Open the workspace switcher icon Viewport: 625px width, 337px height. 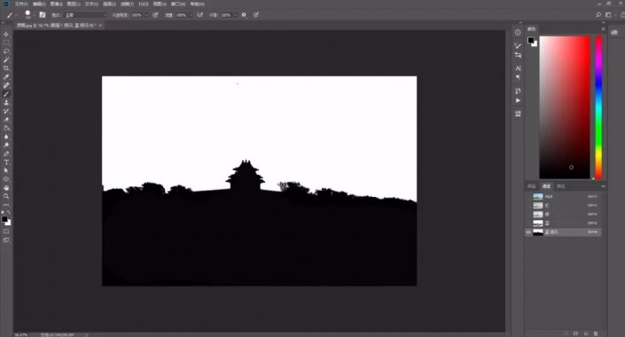point(608,15)
